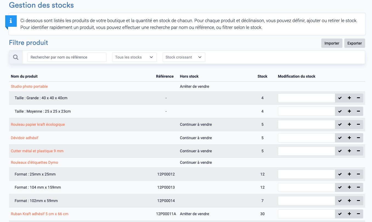Image resolution: width=372 pixels, height=222 pixels.
Task: Click the plus icon for Rouleau papier kraft écologique
Action: click(349, 124)
